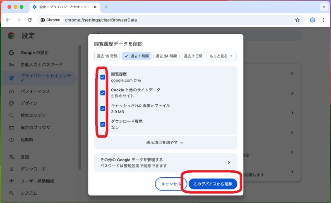The image size is (331, 203).
Task: Open その他の Google データを管理する
Action: point(166,163)
